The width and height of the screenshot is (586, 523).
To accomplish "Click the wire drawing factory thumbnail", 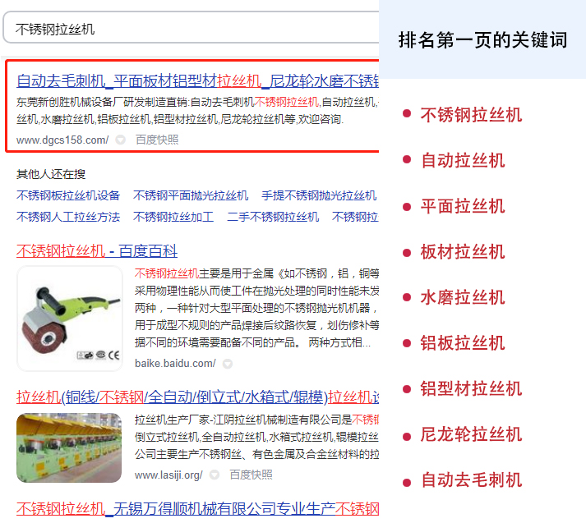I will coord(69,447).
